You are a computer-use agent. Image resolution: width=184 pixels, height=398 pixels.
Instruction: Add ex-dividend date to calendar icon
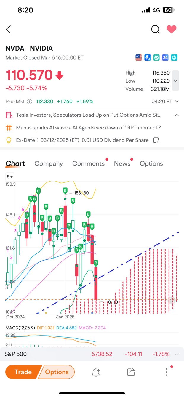coord(156,140)
